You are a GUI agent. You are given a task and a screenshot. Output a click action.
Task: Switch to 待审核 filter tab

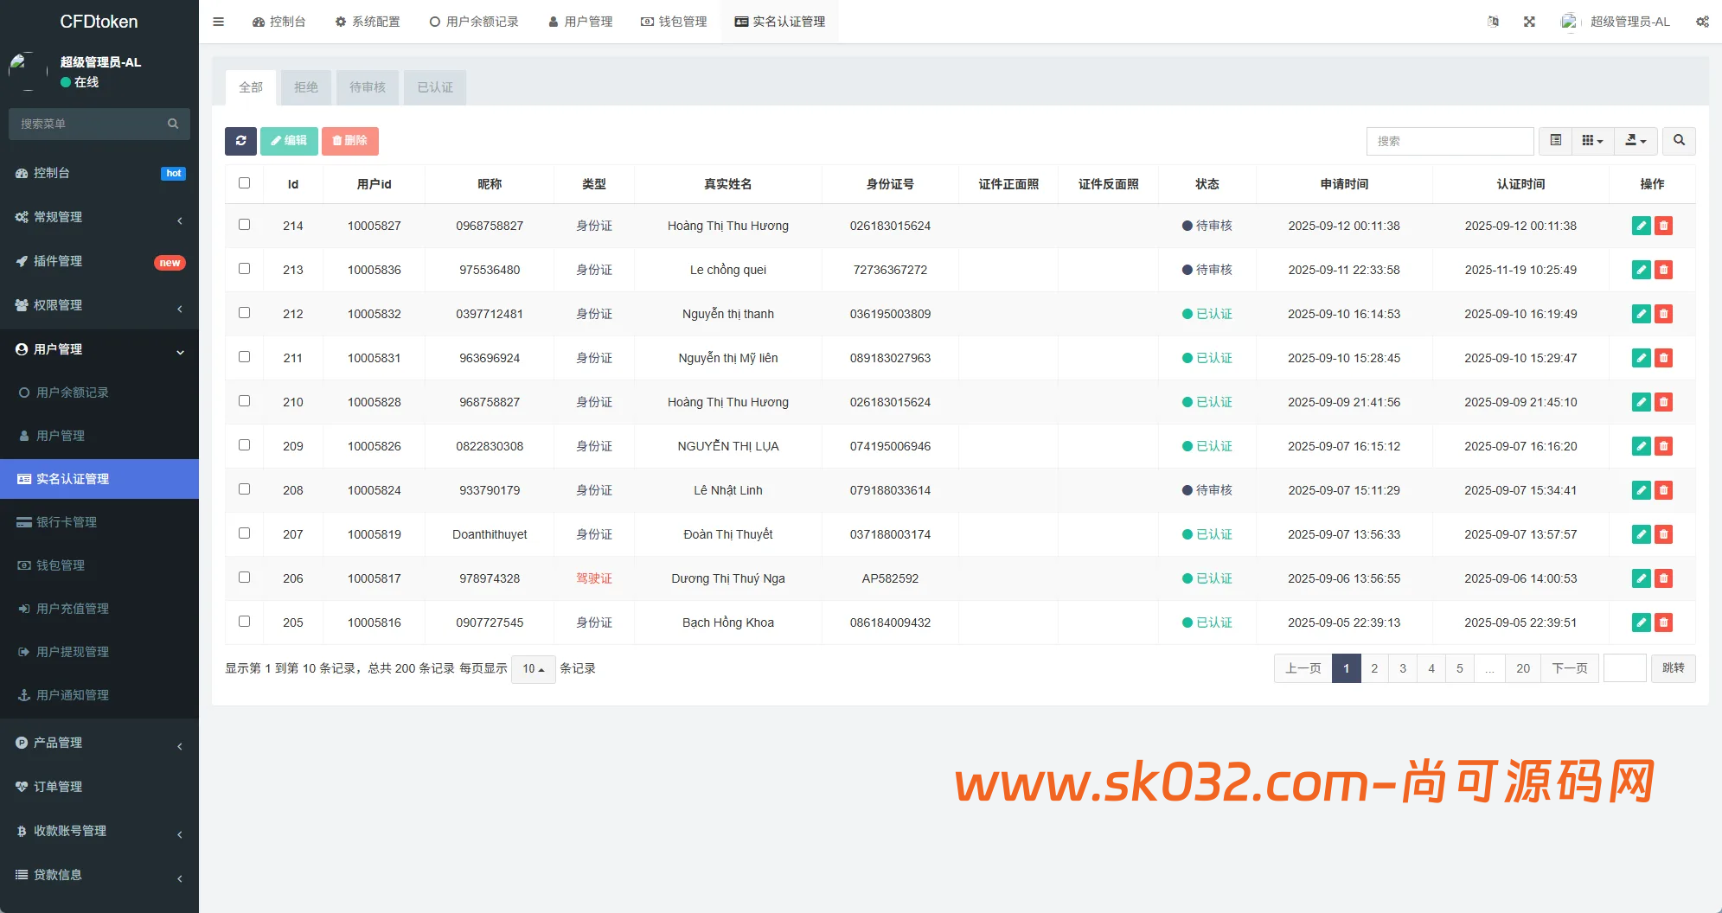pyautogui.click(x=368, y=87)
